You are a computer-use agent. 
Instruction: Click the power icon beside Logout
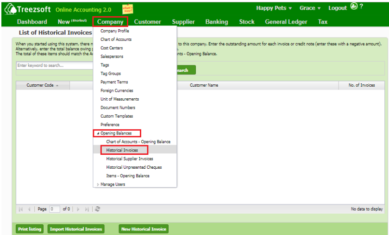(x=354, y=6)
